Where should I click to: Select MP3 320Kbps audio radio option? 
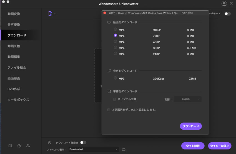click(116, 78)
